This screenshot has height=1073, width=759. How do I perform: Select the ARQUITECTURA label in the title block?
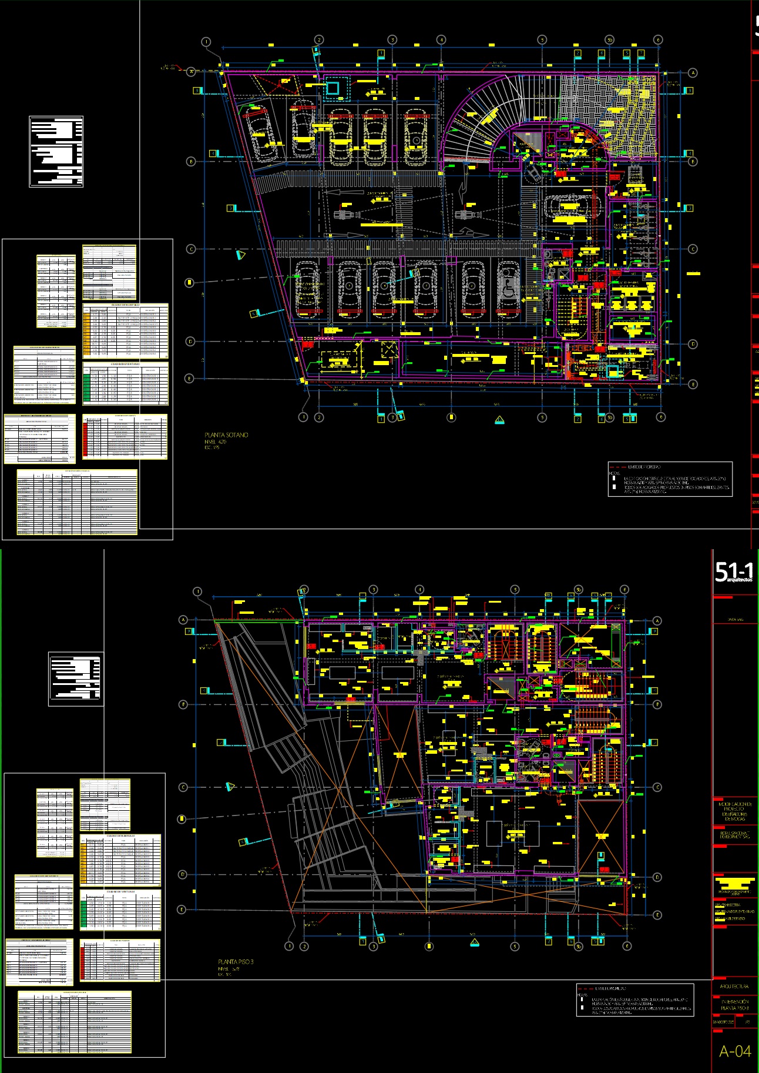click(x=734, y=986)
